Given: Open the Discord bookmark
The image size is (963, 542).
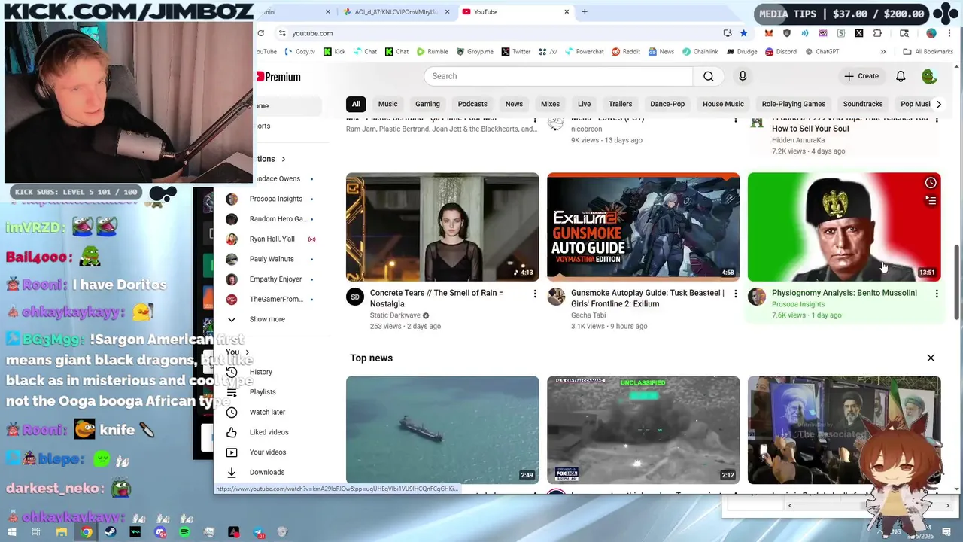Looking at the screenshot, I should pyautogui.click(x=781, y=52).
